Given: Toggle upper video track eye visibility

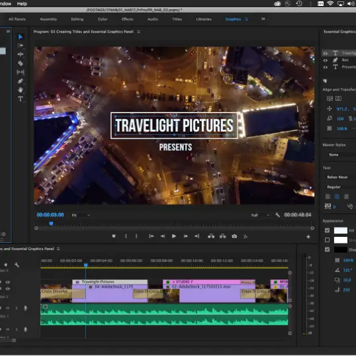Looking at the screenshot, I should (x=8, y=282).
